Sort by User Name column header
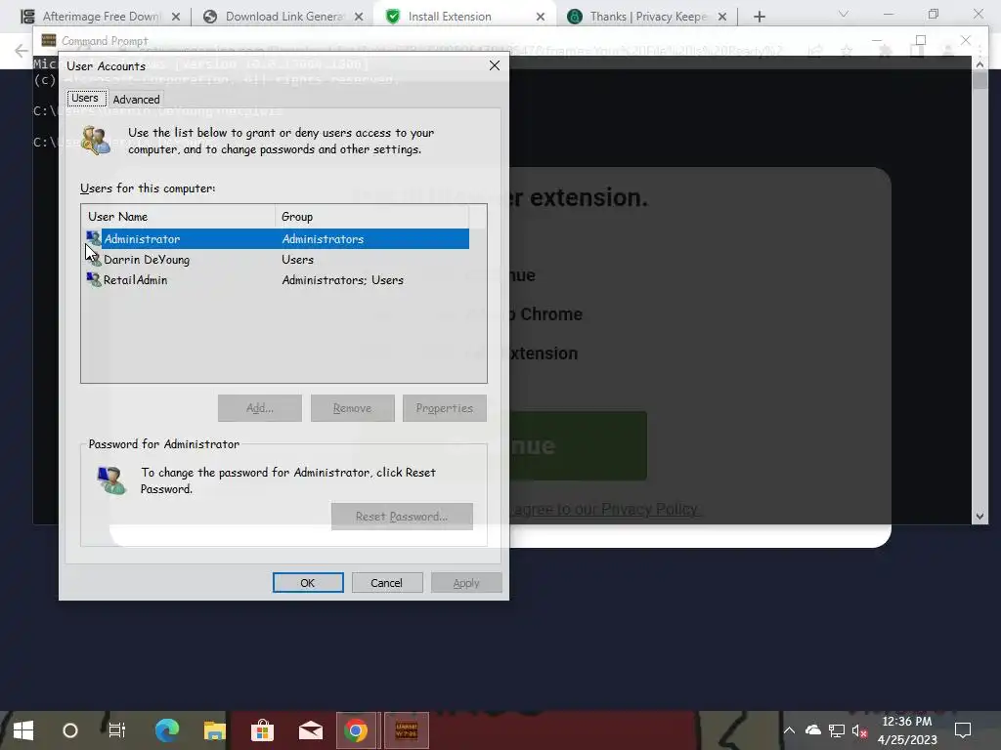Image resolution: width=1001 pixels, height=750 pixels. (181, 216)
